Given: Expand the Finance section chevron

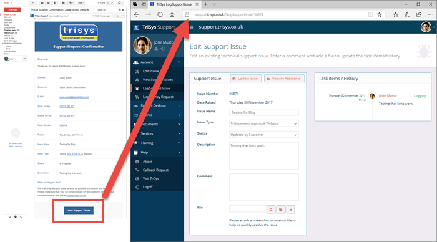Looking at the screenshot, I should click(179, 115).
